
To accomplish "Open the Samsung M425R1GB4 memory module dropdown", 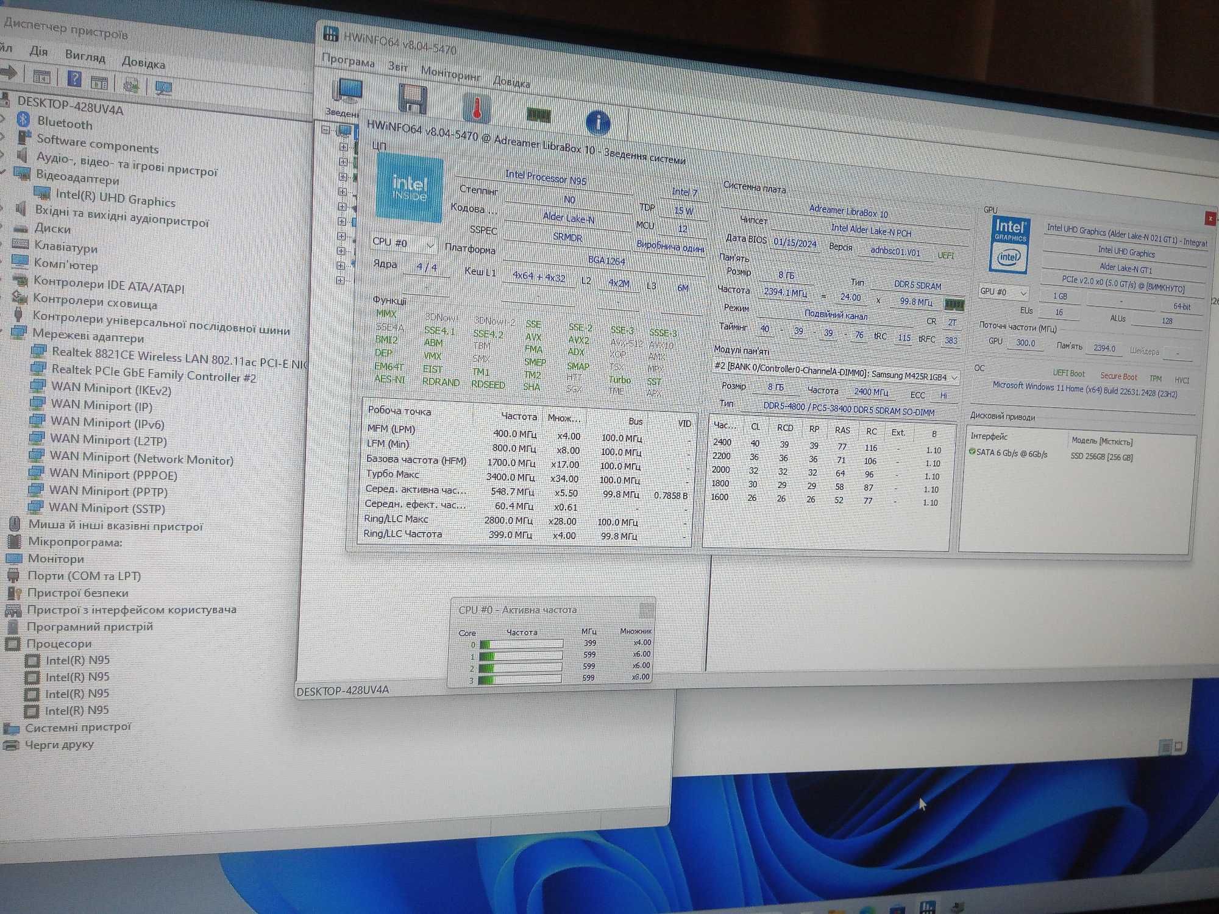I will [836, 372].
